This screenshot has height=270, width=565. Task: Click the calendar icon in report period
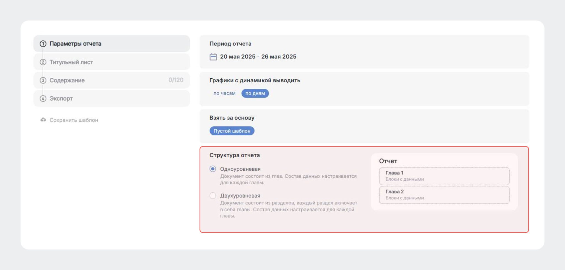[213, 57]
